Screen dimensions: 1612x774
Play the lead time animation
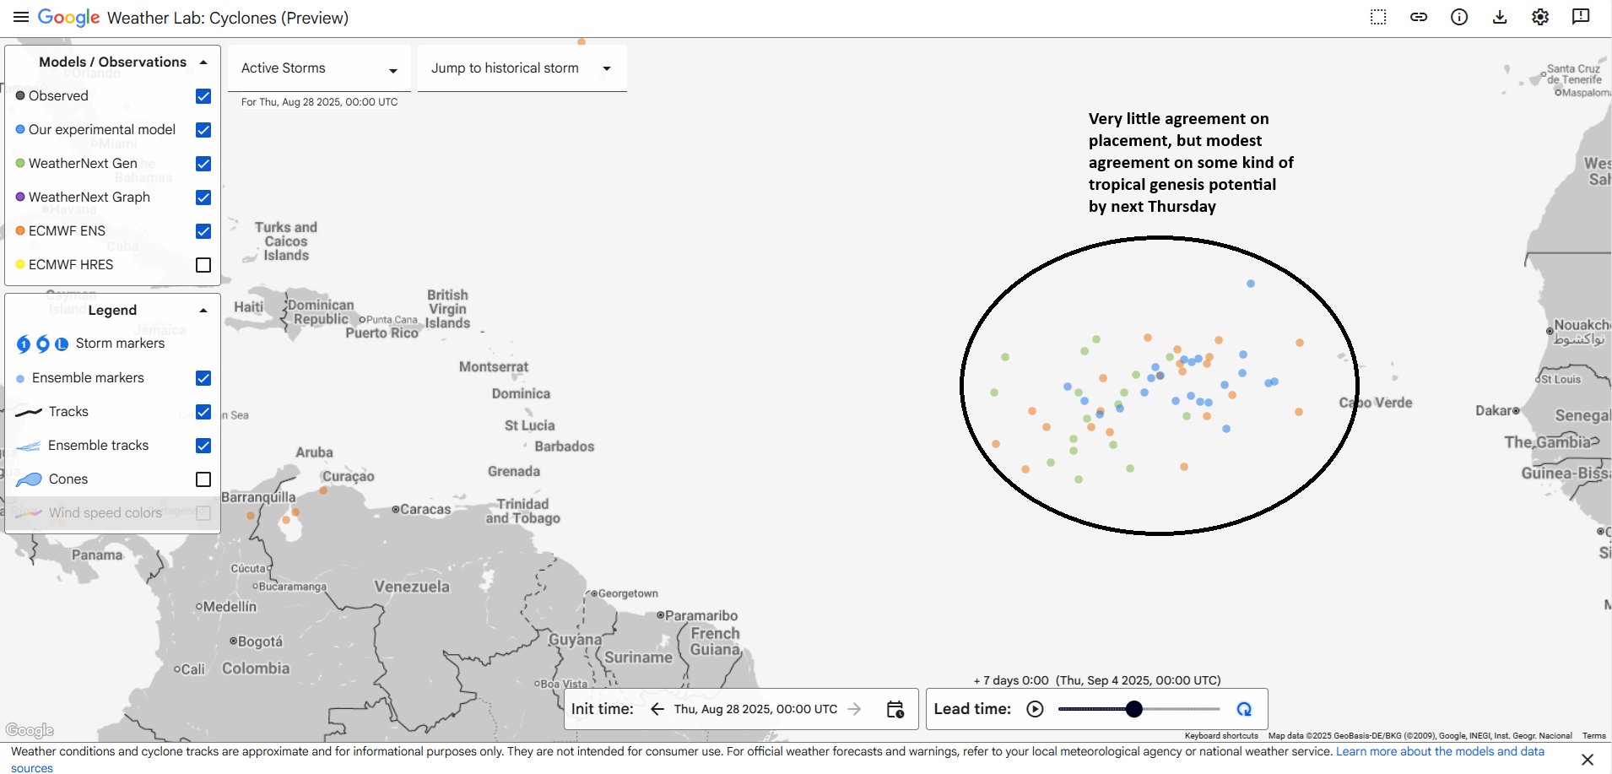(x=1035, y=709)
